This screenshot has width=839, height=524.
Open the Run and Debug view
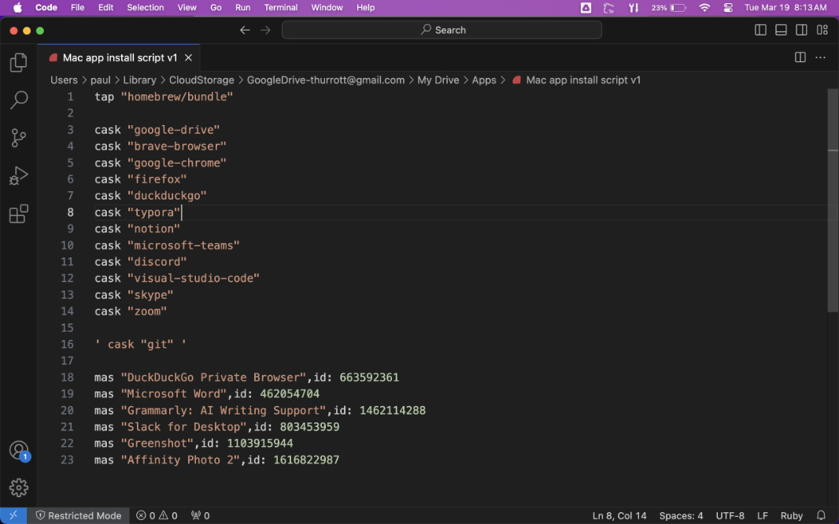19,175
